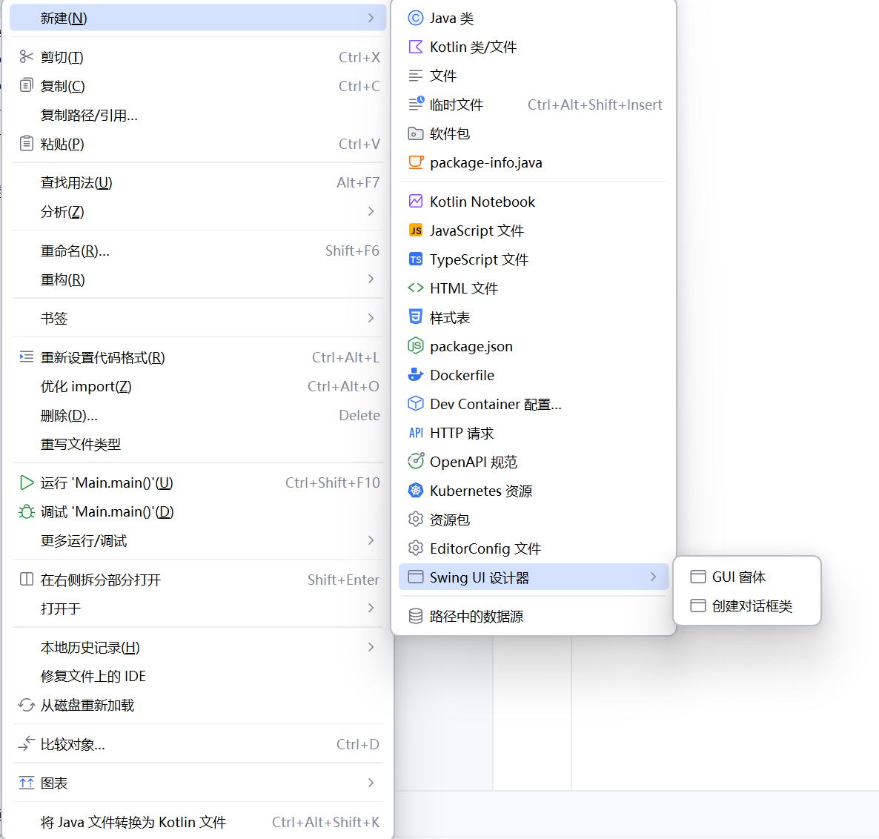Choose 优化 import(Z) menu entry
This screenshot has height=839, width=879.
(198, 386)
